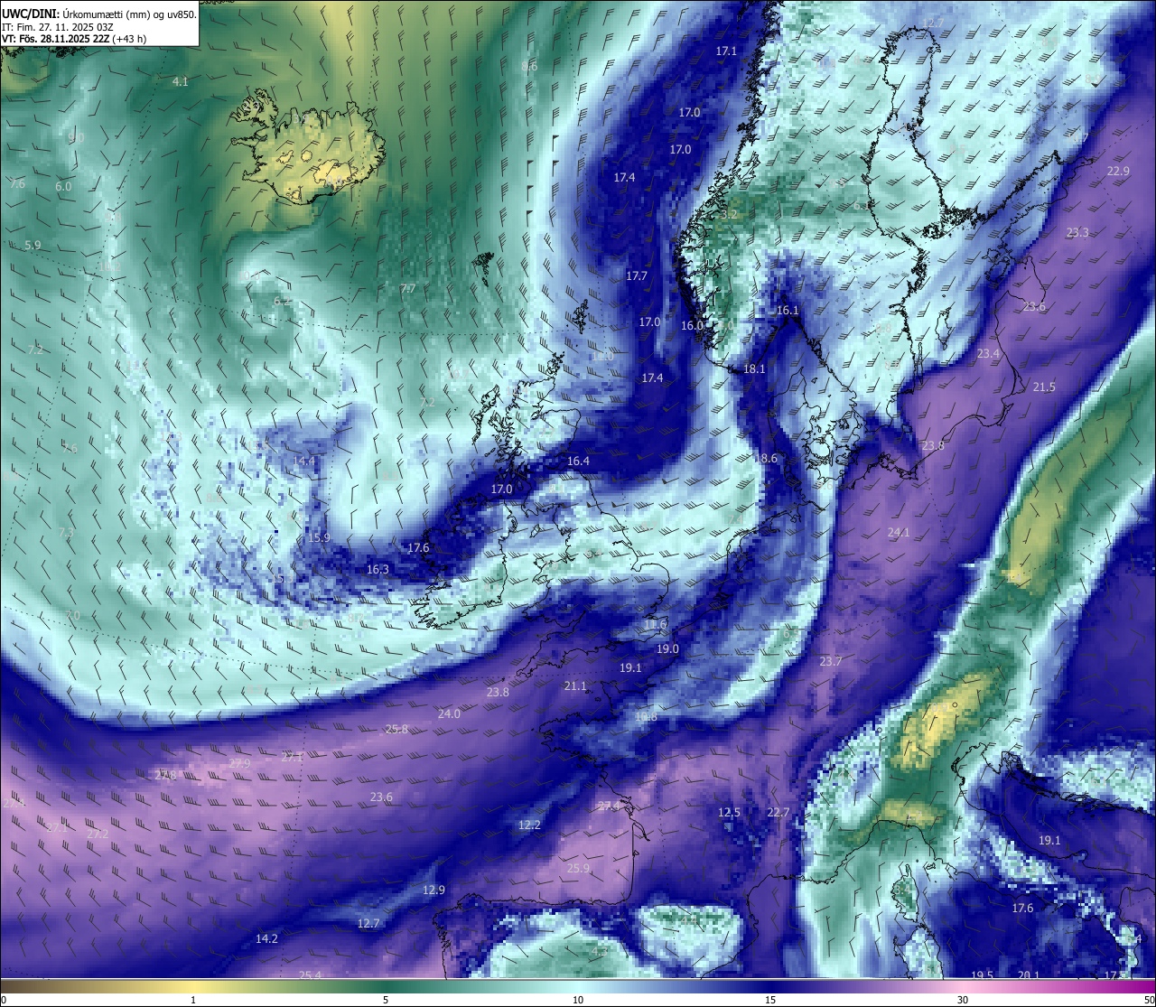
Task: Click the 23.4 value label
Action: click(x=989, y=354)
